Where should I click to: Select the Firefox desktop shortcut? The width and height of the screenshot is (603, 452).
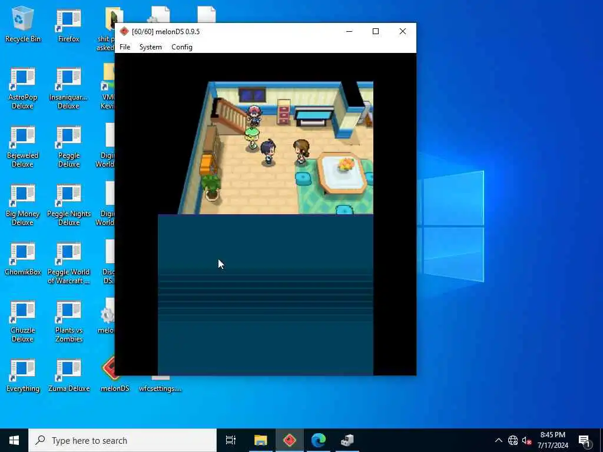[68, 25]
